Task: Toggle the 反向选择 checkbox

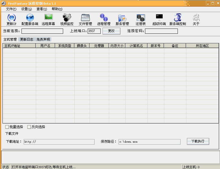Action: pos(29,127)
